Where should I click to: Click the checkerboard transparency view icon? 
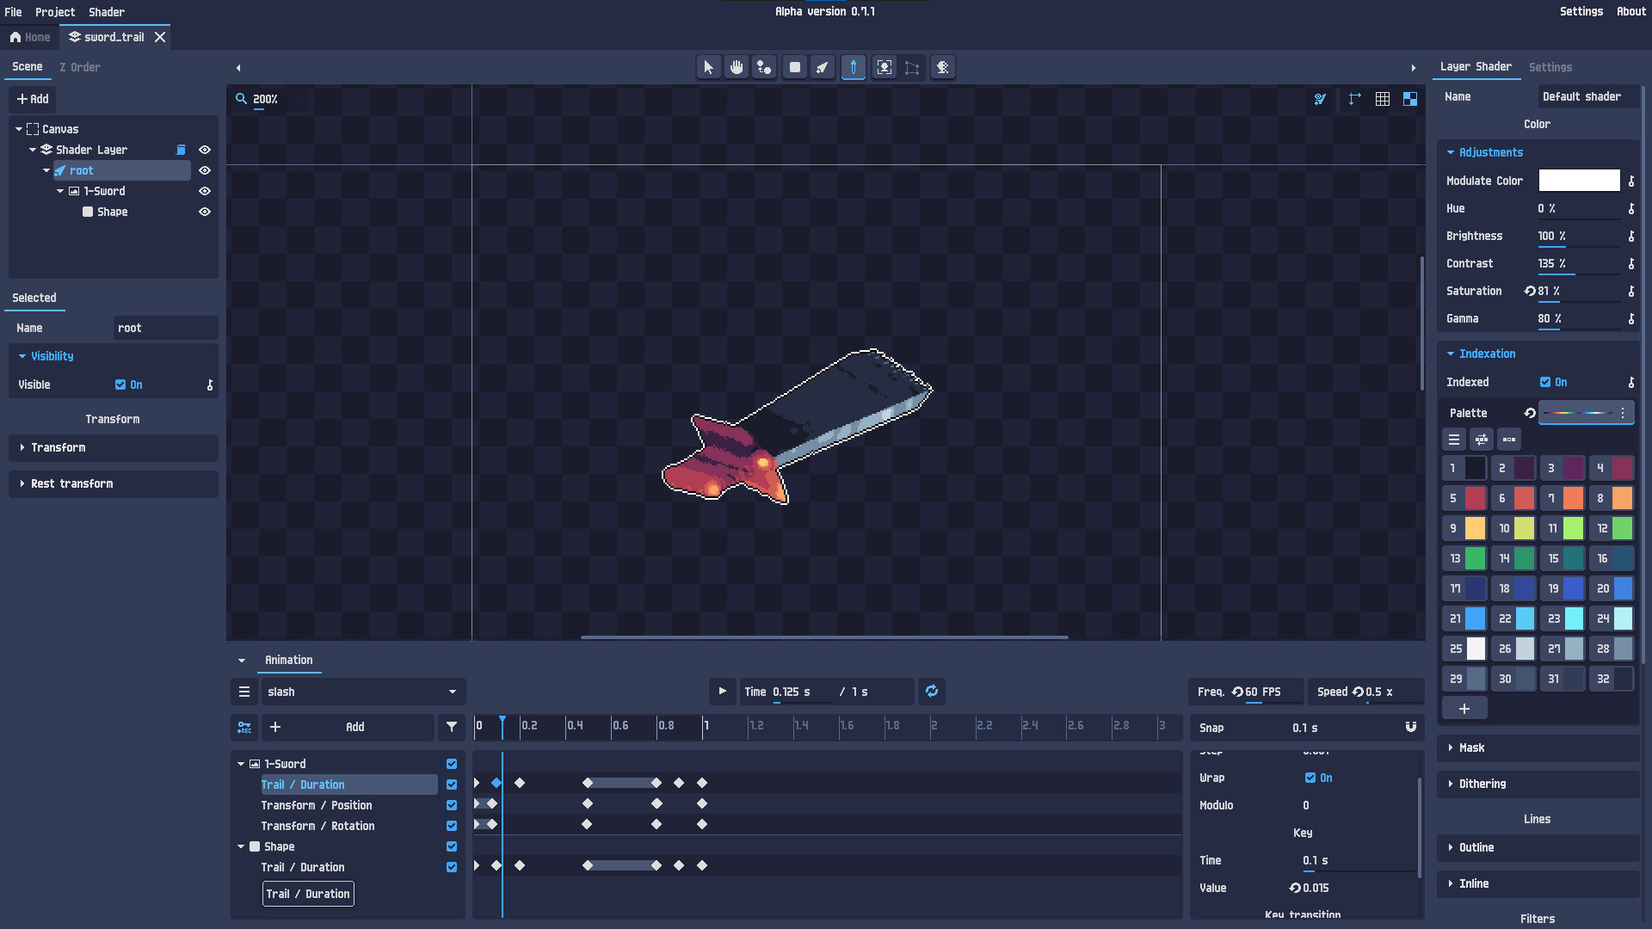1410,99
